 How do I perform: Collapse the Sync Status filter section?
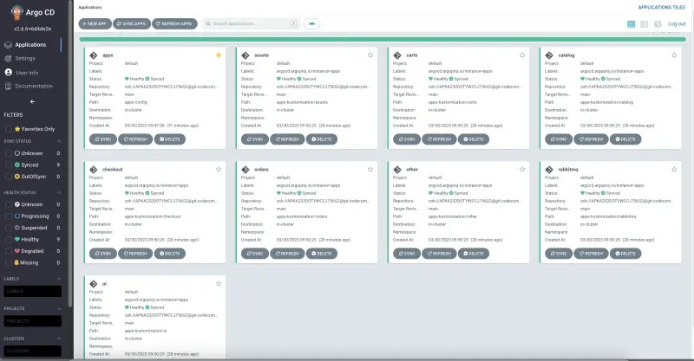[x=60, y=140]
